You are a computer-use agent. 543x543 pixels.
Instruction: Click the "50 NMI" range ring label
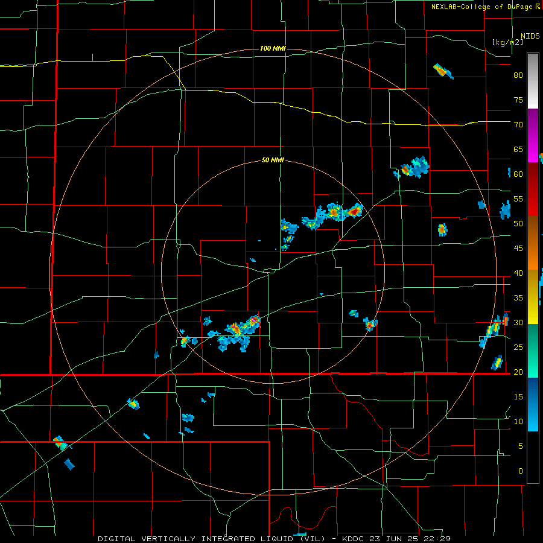pyautogui.click(x=273, y=160)
